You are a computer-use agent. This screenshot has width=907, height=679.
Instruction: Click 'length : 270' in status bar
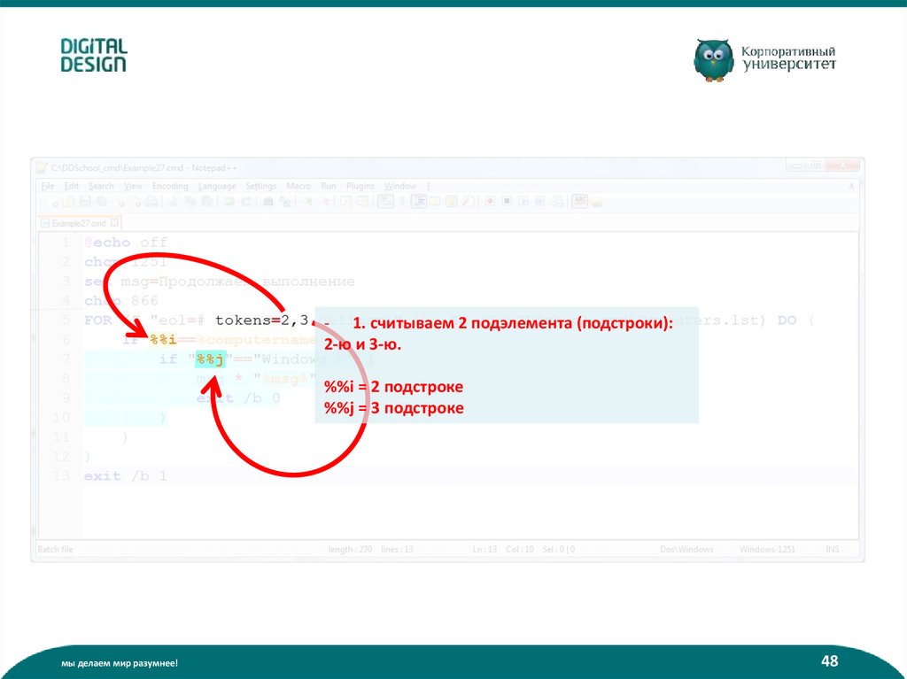350,549
